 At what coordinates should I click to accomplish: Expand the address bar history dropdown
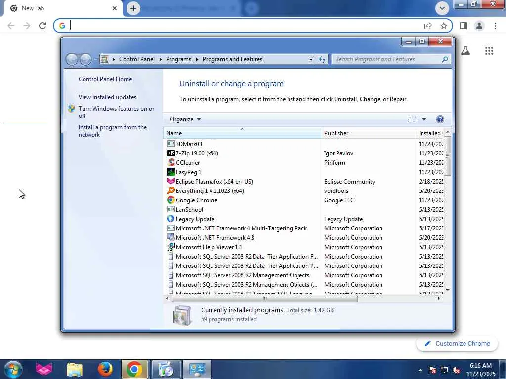point(311,59)
